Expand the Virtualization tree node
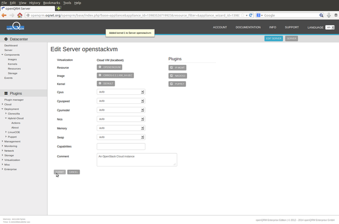 pos(2,160)
